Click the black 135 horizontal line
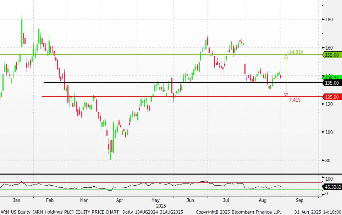This screenshot has height=215, width=342. click(183, 83)
